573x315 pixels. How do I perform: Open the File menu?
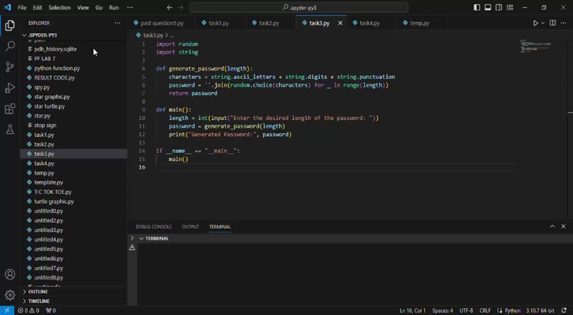click(x=22, y=7)
